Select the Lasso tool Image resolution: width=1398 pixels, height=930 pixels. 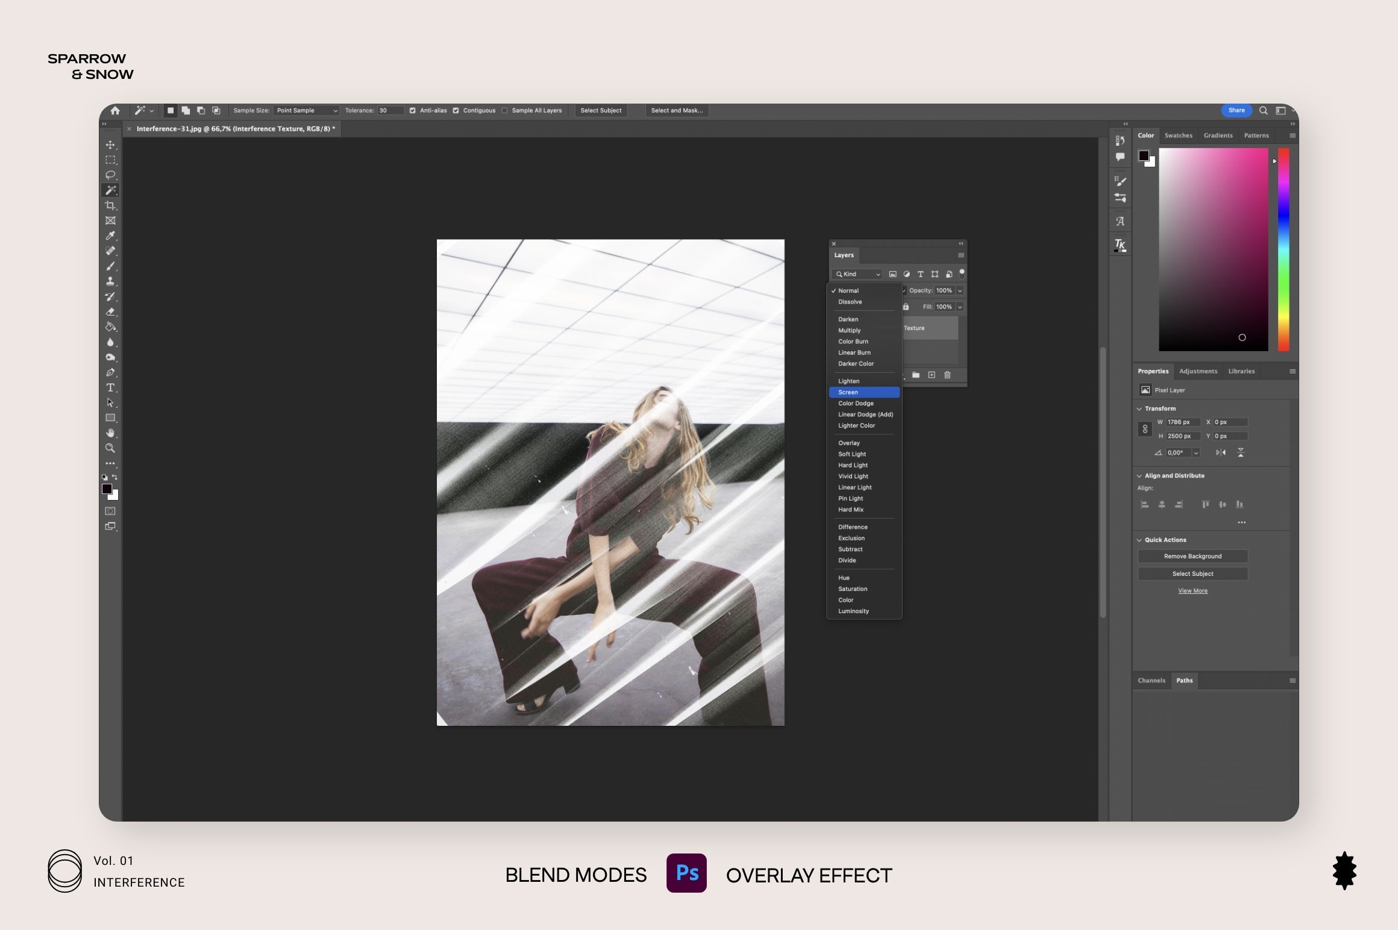point(110,175)
